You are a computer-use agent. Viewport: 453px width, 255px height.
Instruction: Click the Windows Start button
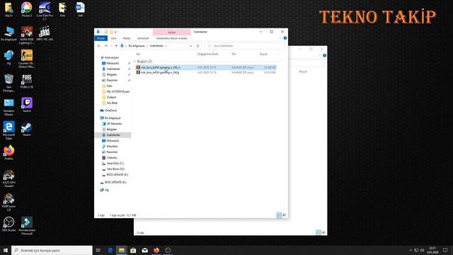click(x=5, y=250)
